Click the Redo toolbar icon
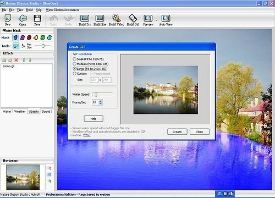This screenshot has height=198, width=275. click(x=69, y=19)
